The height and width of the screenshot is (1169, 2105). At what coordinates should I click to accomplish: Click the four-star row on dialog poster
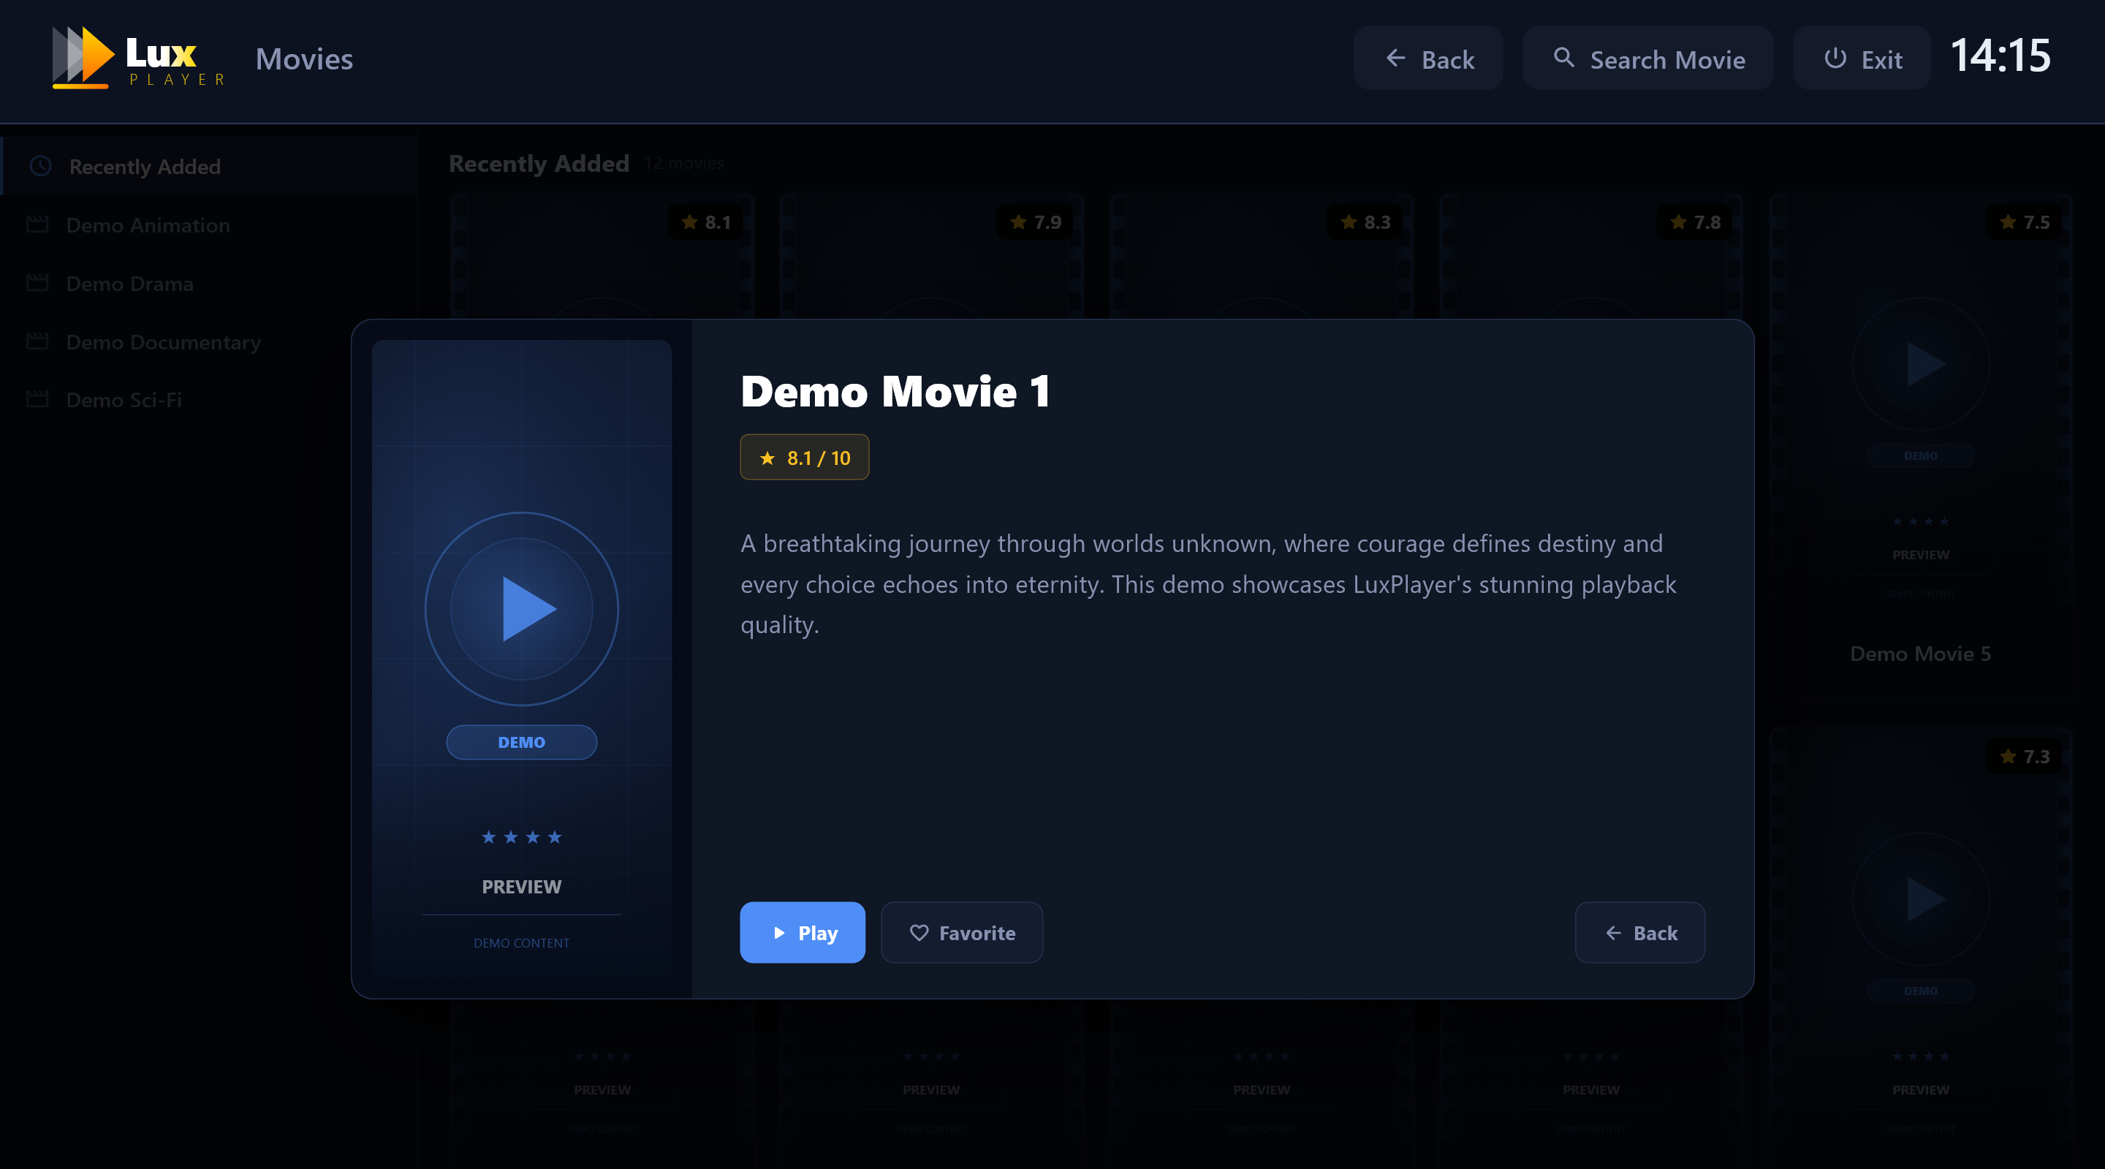pyautogui.click(x=521, y=836)
